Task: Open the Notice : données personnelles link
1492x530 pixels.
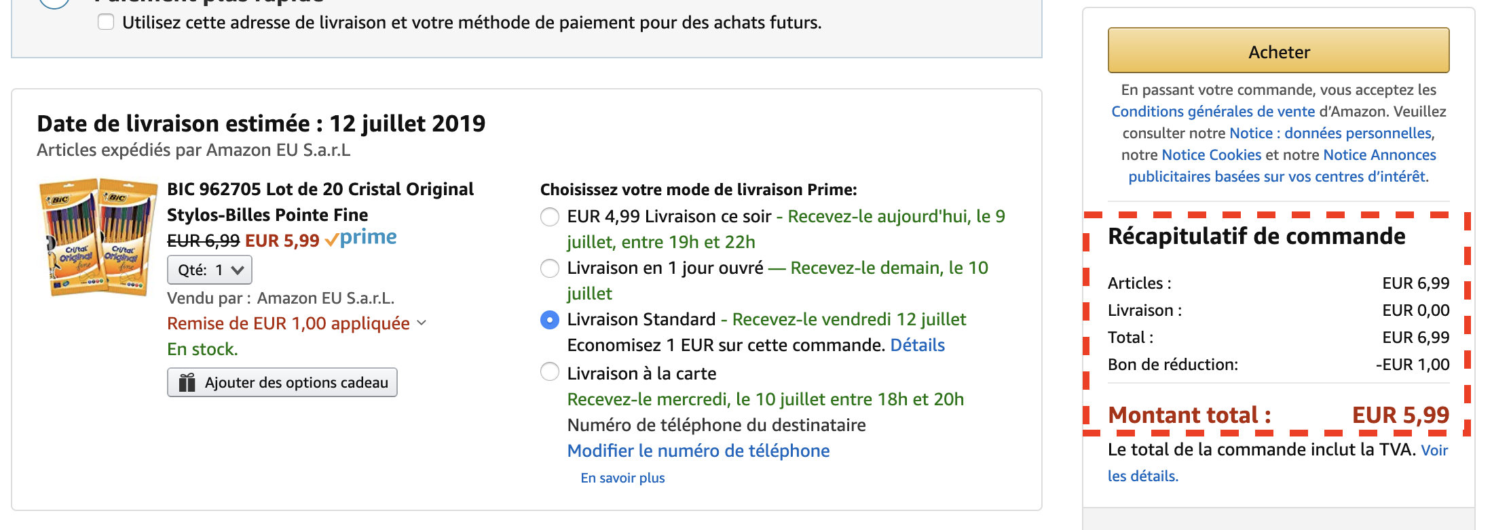Action: tap(1330, 133)
